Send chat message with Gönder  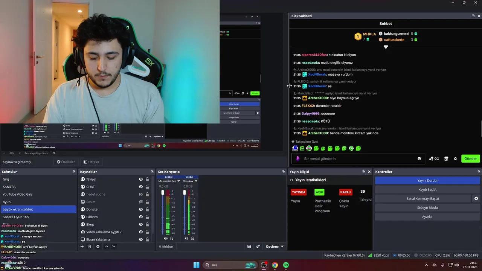[x=470, y=158]
